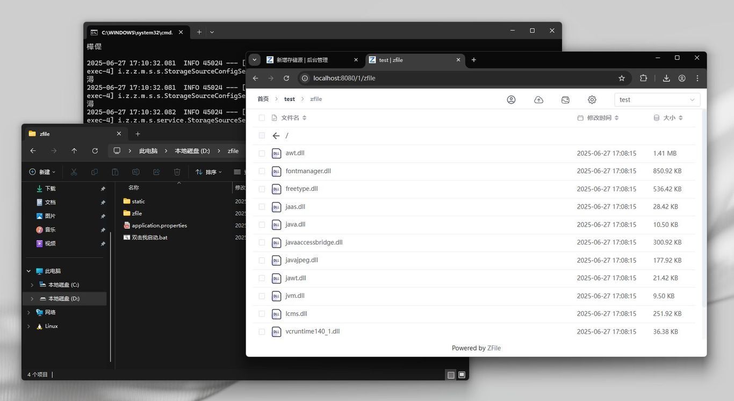Open browser downloads icon

pos(666,78)
